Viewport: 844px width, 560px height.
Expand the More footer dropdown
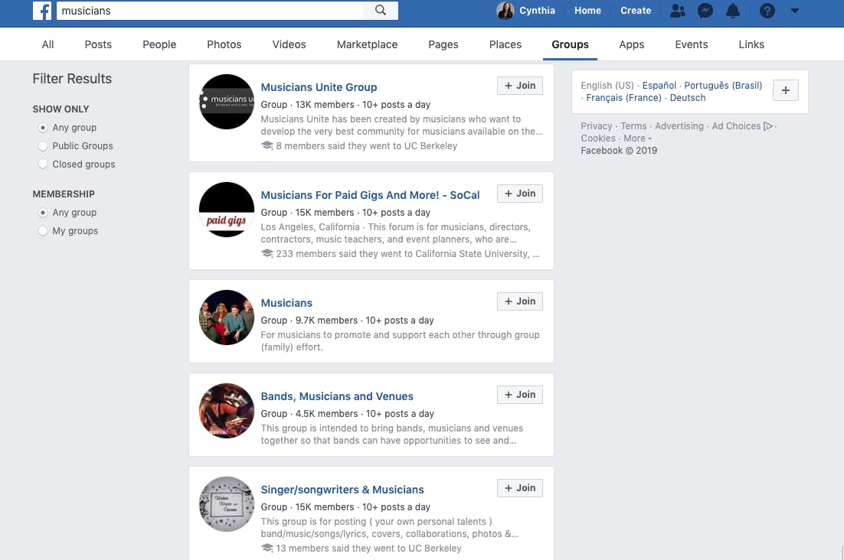637,138
